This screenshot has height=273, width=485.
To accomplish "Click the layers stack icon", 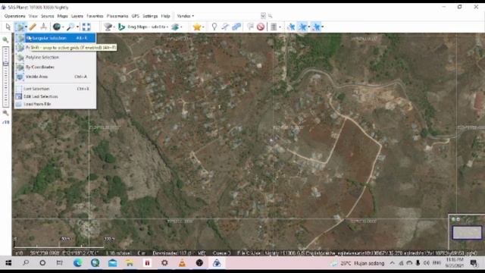I will click(175, 27).
